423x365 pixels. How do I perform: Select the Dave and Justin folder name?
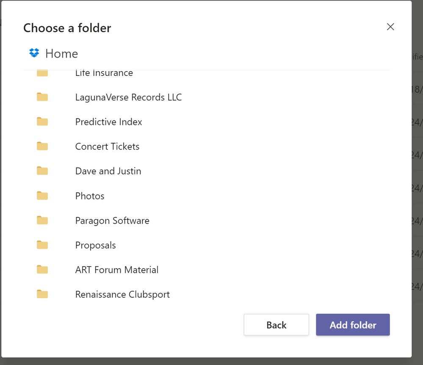pyautogui.click(x=108, y=171)
